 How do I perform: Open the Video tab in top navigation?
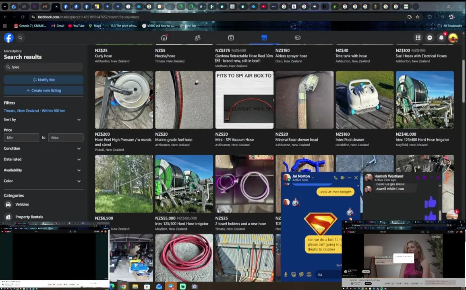pos(231,38)
